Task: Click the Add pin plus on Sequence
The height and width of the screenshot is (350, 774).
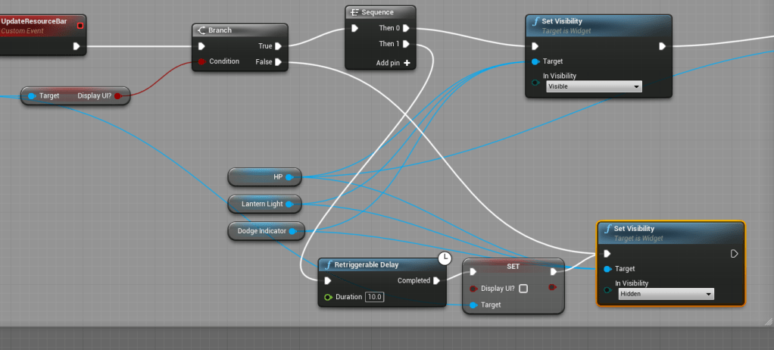Action: [407, 63]
